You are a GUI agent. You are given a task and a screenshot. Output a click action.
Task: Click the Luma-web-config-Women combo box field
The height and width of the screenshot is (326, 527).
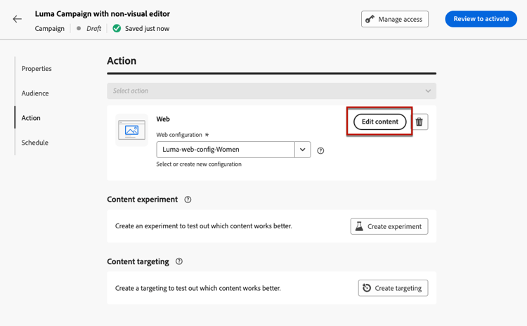[x=225, y=150]
